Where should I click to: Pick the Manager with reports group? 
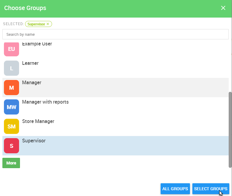pos(116,107)
